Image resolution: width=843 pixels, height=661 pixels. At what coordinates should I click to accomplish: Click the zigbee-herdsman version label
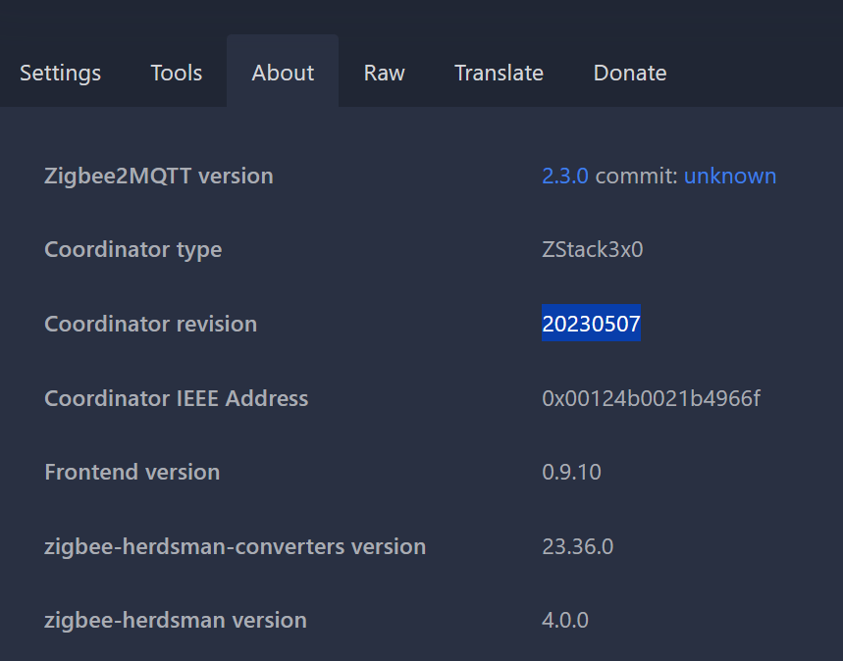[x=176, y=621]
